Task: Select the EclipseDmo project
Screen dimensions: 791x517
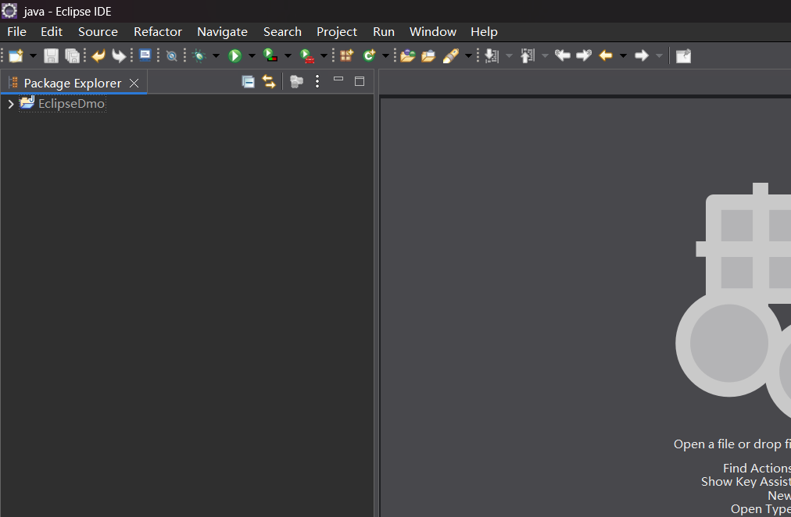Action: pyautogui.click(x=72, y=104)
